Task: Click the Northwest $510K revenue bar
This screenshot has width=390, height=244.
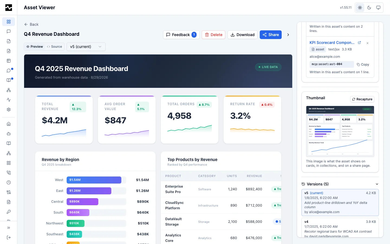Action: point(76,223)
